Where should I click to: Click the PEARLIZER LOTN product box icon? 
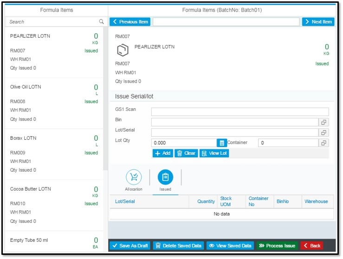[x=123, y=50]
